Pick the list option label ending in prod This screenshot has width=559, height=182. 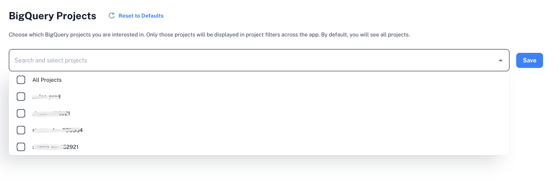click(x=47, y=96)
